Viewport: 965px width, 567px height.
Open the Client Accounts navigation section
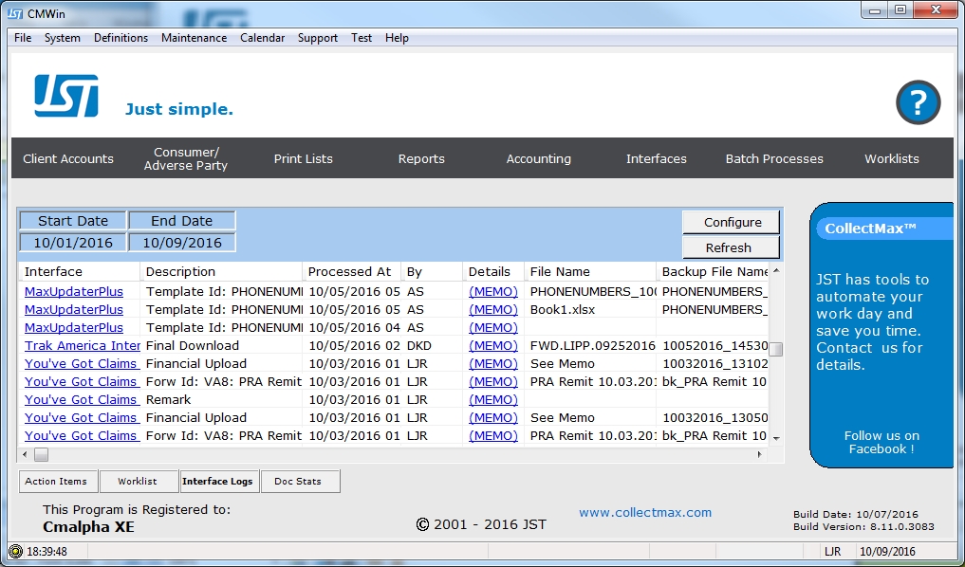[68, 159]
